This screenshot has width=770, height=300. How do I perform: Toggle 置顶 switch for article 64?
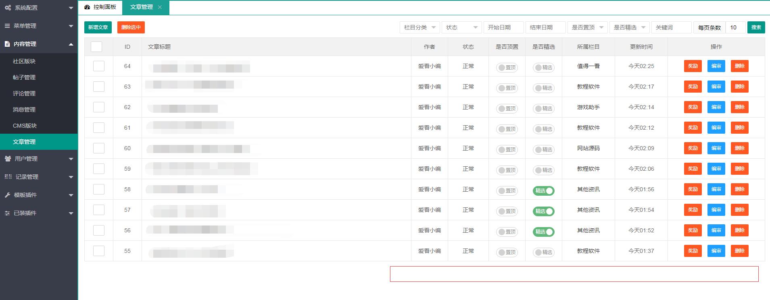[507, 67]
